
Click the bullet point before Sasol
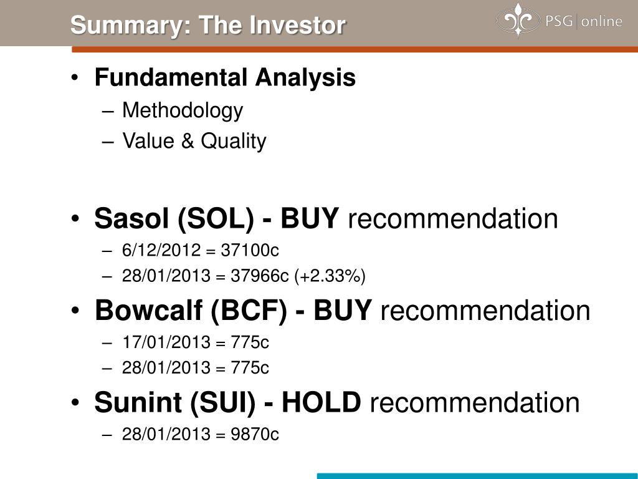coord(75,219)
